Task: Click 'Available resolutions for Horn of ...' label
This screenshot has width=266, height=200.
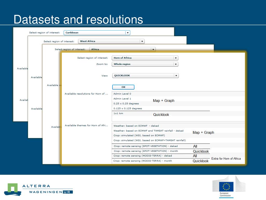Action: [x=86, y=94]
